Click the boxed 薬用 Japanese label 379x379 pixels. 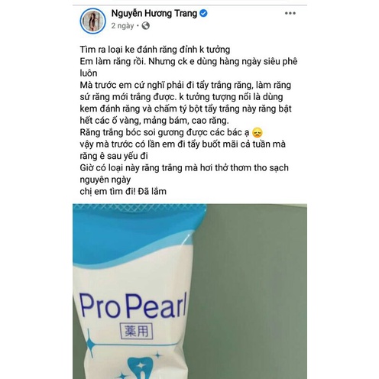[136, 331]
